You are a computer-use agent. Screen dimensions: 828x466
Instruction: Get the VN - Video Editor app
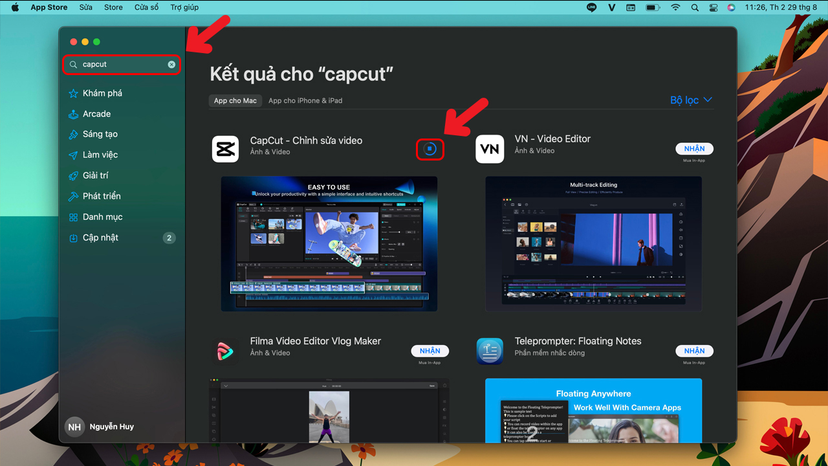pyautogui.click(x=694, y=149)
